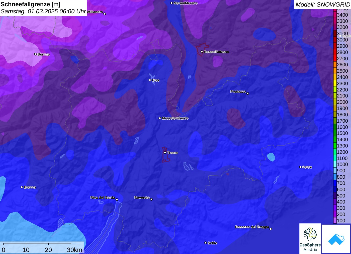This screenshot has width=351, height=254.
Task: Select the Bassano del Grappa label
Action: (x=252, y=227)
